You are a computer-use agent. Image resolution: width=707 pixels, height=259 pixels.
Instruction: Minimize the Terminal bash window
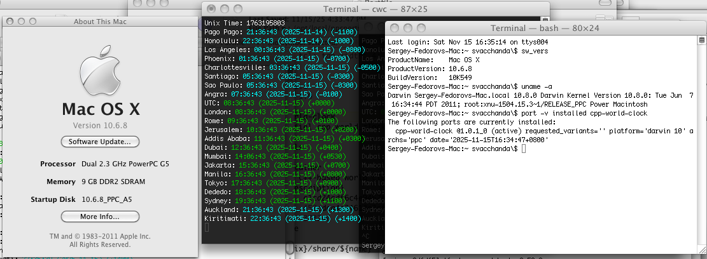408,28
